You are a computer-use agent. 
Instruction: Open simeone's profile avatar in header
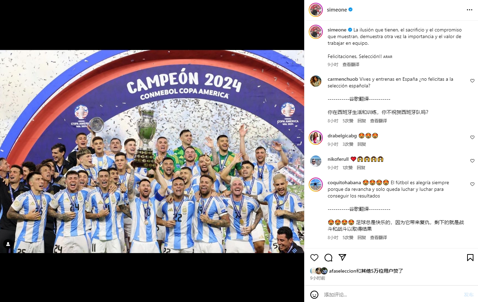316,10
